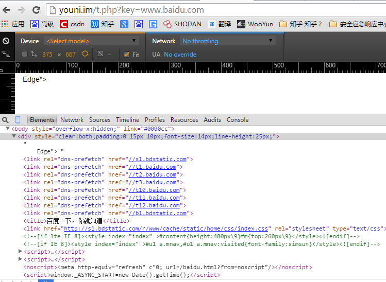Viewport: 386px width, 282px height.
Task: Open the 翻译 translate bookmark
Action: [x=220, y=24]
